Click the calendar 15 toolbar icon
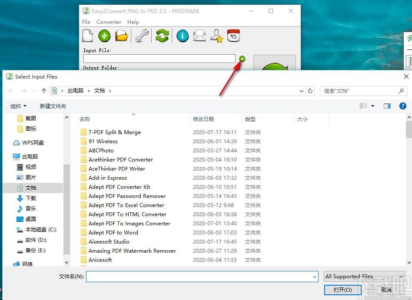This screenshot has width=412, height=300. pos(233,36)
